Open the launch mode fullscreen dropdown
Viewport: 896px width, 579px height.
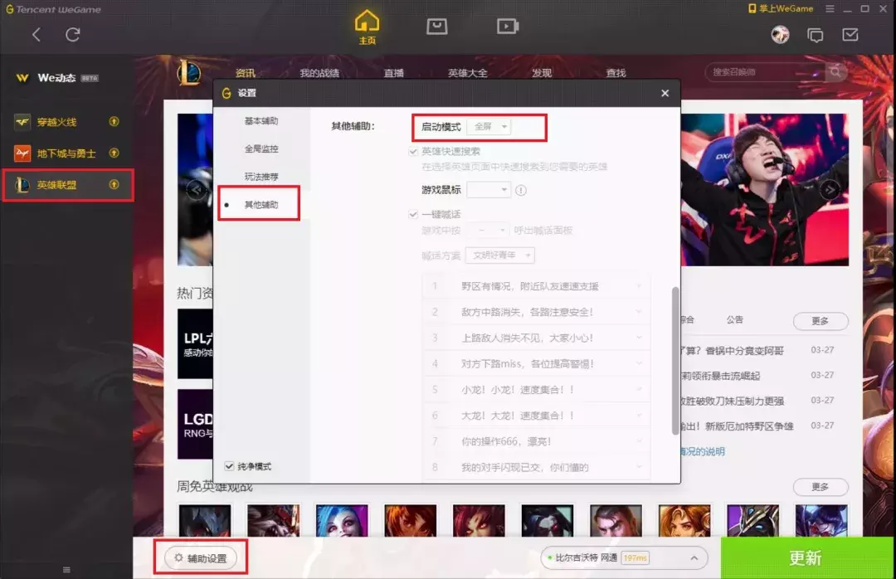point(489,126)
